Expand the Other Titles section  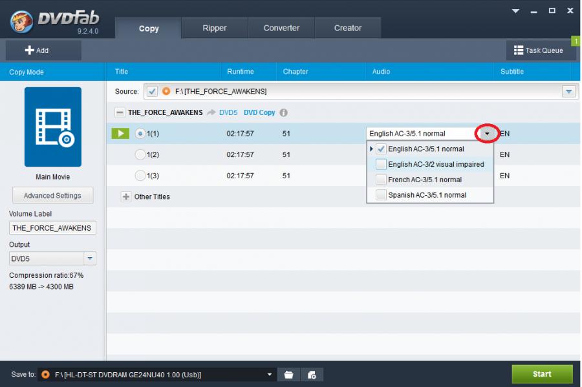(x=126, y=196)
